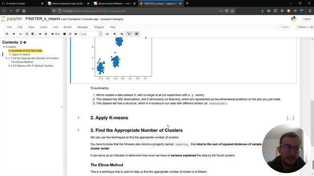Save page to Pocket icon

(x=227, y=11)
